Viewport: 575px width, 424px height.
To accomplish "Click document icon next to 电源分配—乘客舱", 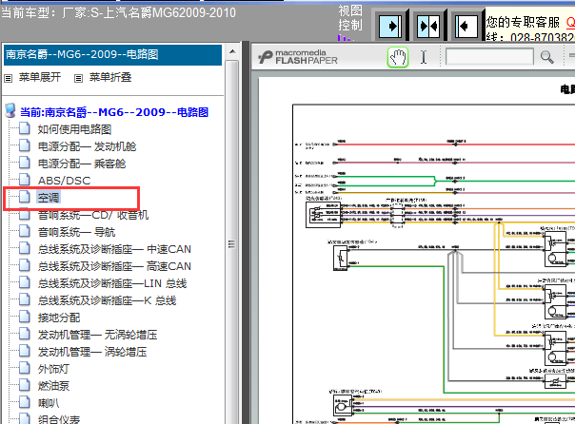I will pos(24,163).
